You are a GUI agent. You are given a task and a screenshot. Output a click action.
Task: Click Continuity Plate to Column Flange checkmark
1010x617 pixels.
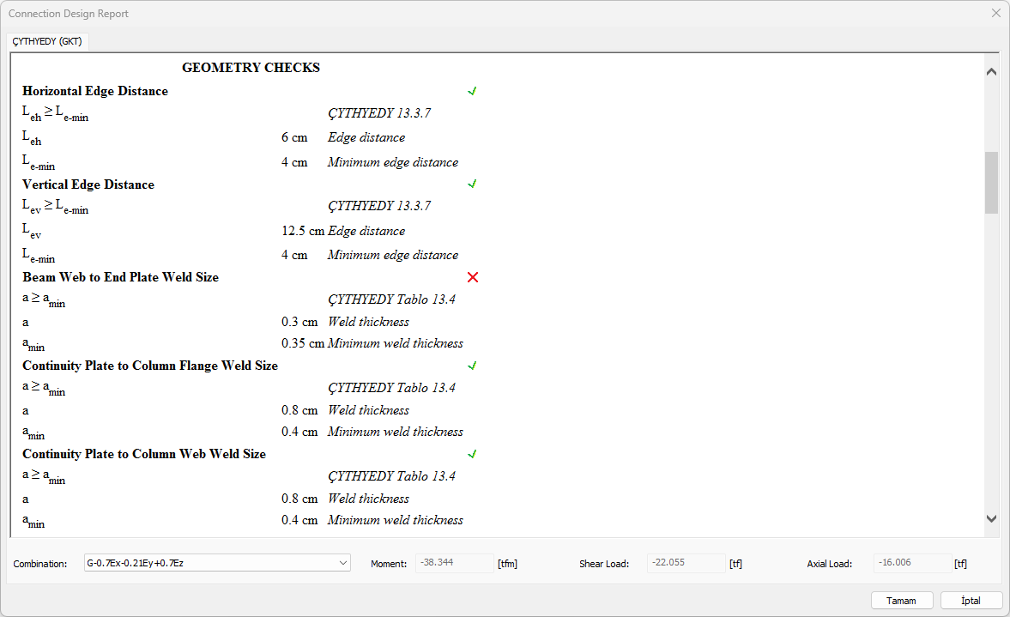coord(472,366)
